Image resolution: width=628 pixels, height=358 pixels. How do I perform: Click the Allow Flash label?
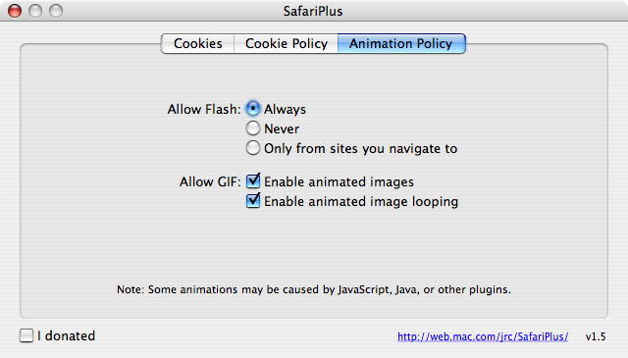[x=204, y=109]
